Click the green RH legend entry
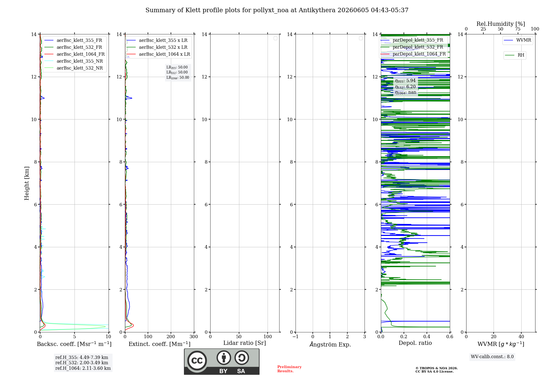554x377 pixels. pyautogui.click(x=515, y=55)
